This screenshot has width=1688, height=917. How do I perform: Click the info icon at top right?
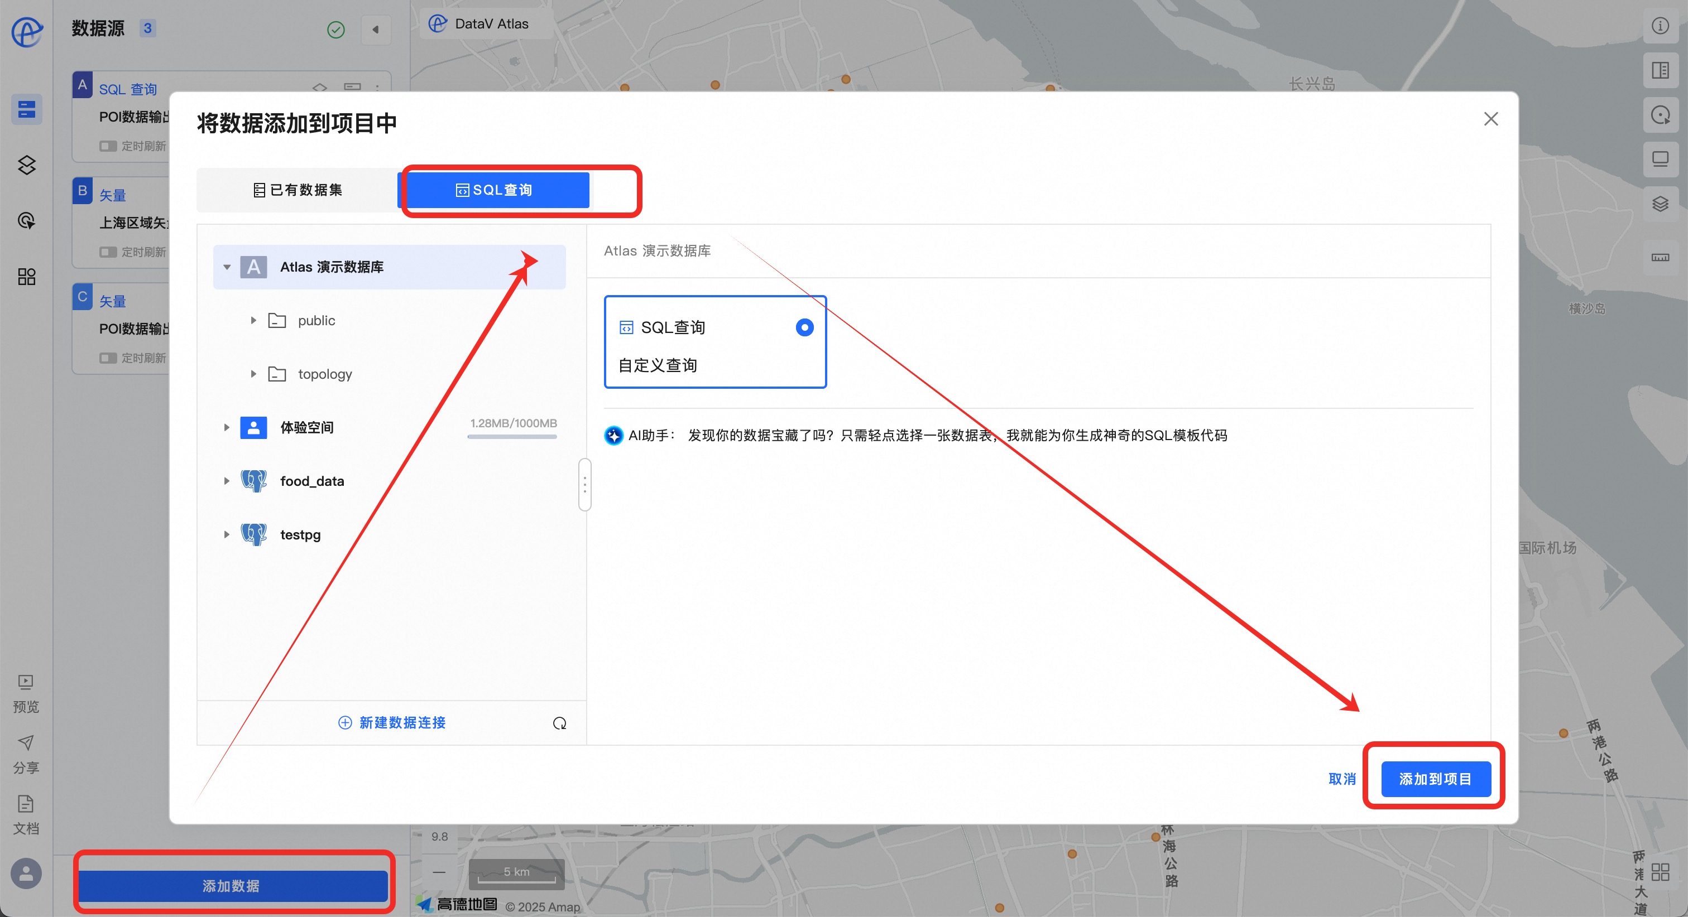point(1660,26)
